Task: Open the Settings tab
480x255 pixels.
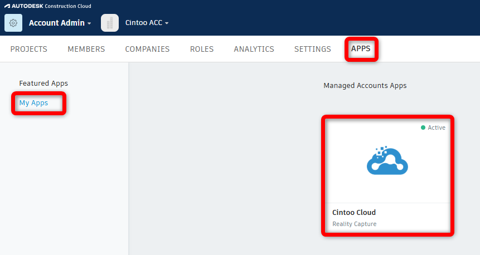Action: click(313, 49)
